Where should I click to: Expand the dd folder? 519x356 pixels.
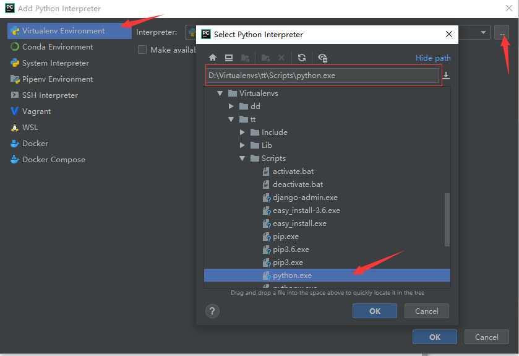coord(231,106)
